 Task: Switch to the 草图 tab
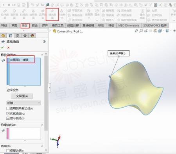pyautogui.click(x=14, y=25)
